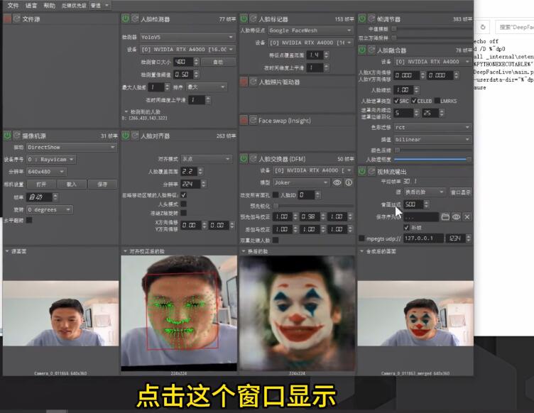Open the 文件 menu
This screenshot has height=413, width=534.
tap(13, 6)
